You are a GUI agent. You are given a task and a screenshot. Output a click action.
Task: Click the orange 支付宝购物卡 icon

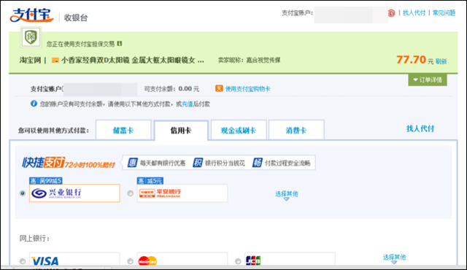[219, 88]
